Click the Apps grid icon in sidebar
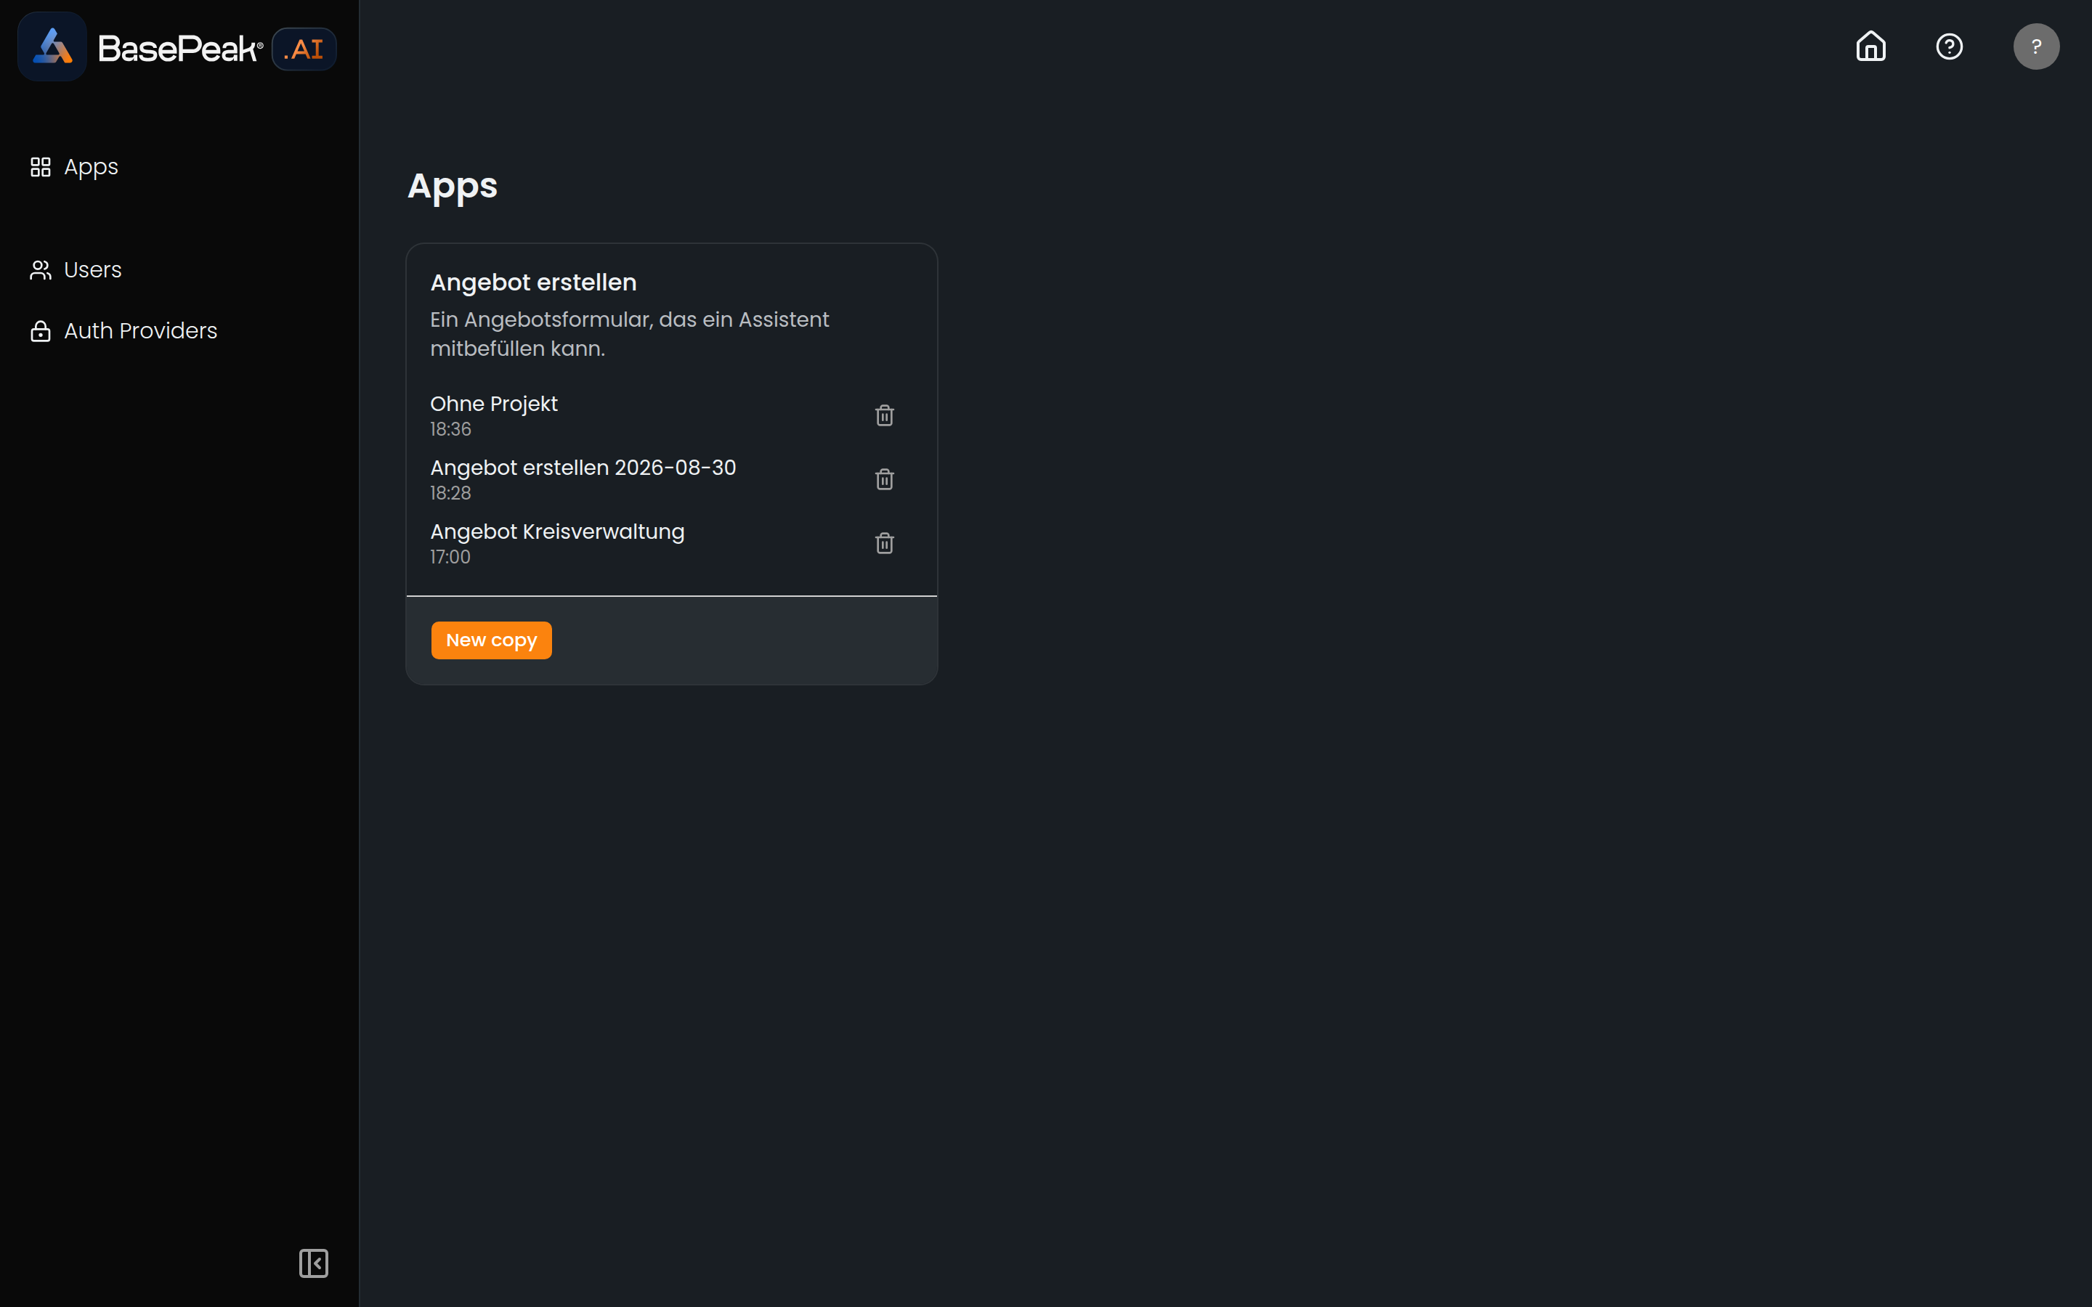The width and height of the screenshot is (2092, 1307). coord(41,167)
